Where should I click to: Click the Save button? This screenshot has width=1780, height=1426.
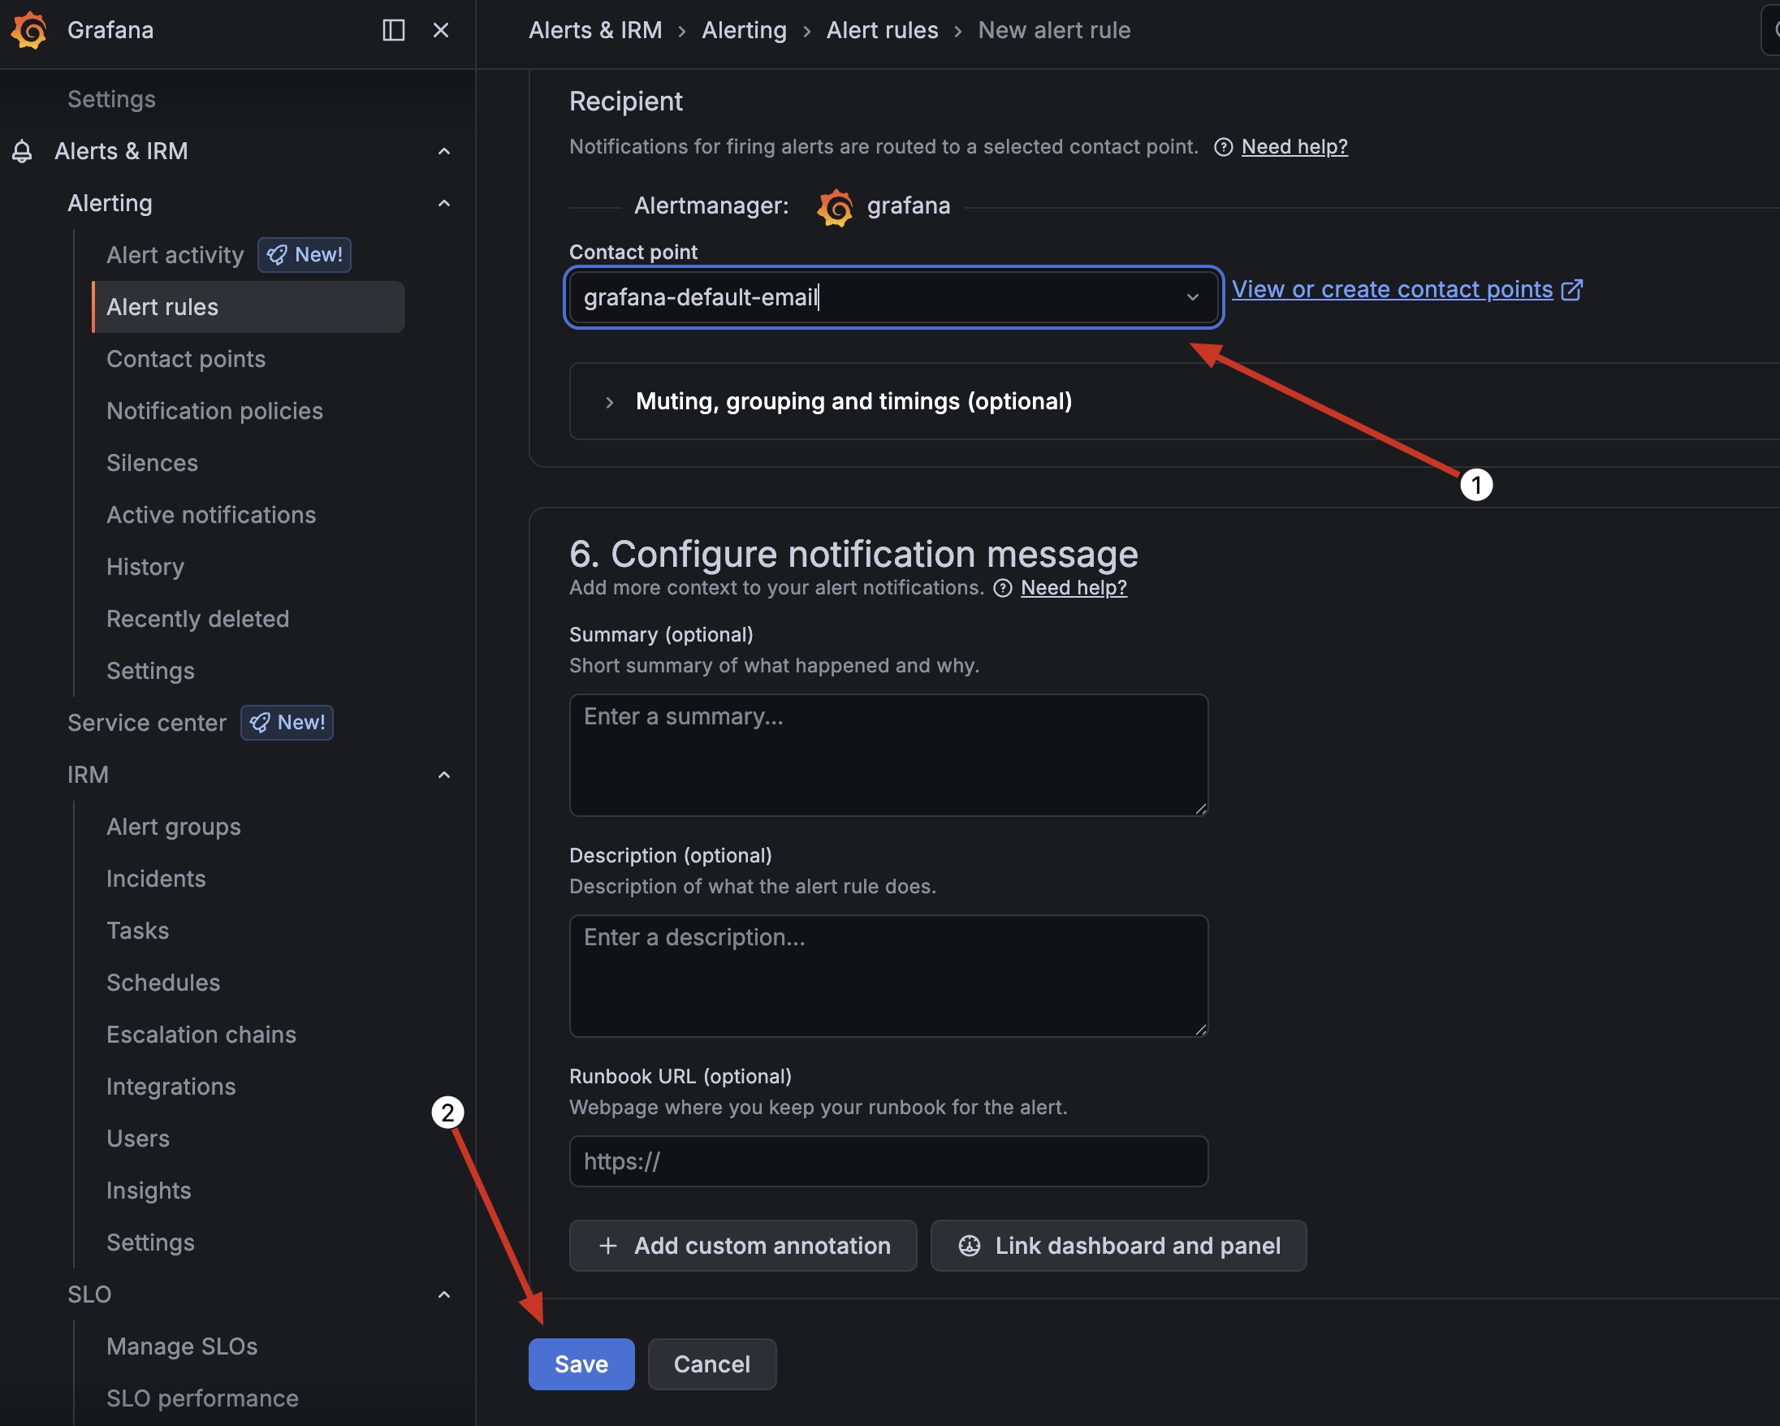click(x=581, y=1363)
